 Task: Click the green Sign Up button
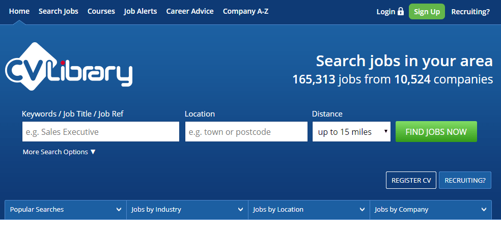tap(427, 12)
